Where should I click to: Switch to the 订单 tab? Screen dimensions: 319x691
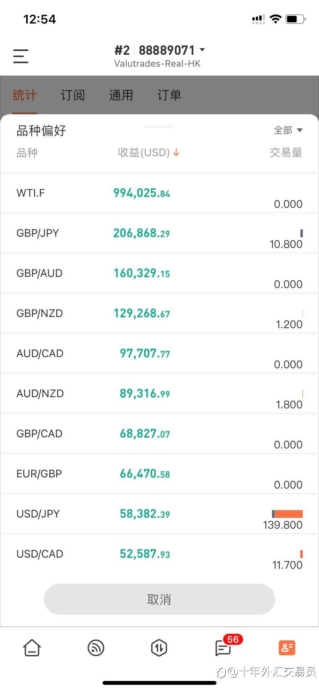click(x=169, y=95)
